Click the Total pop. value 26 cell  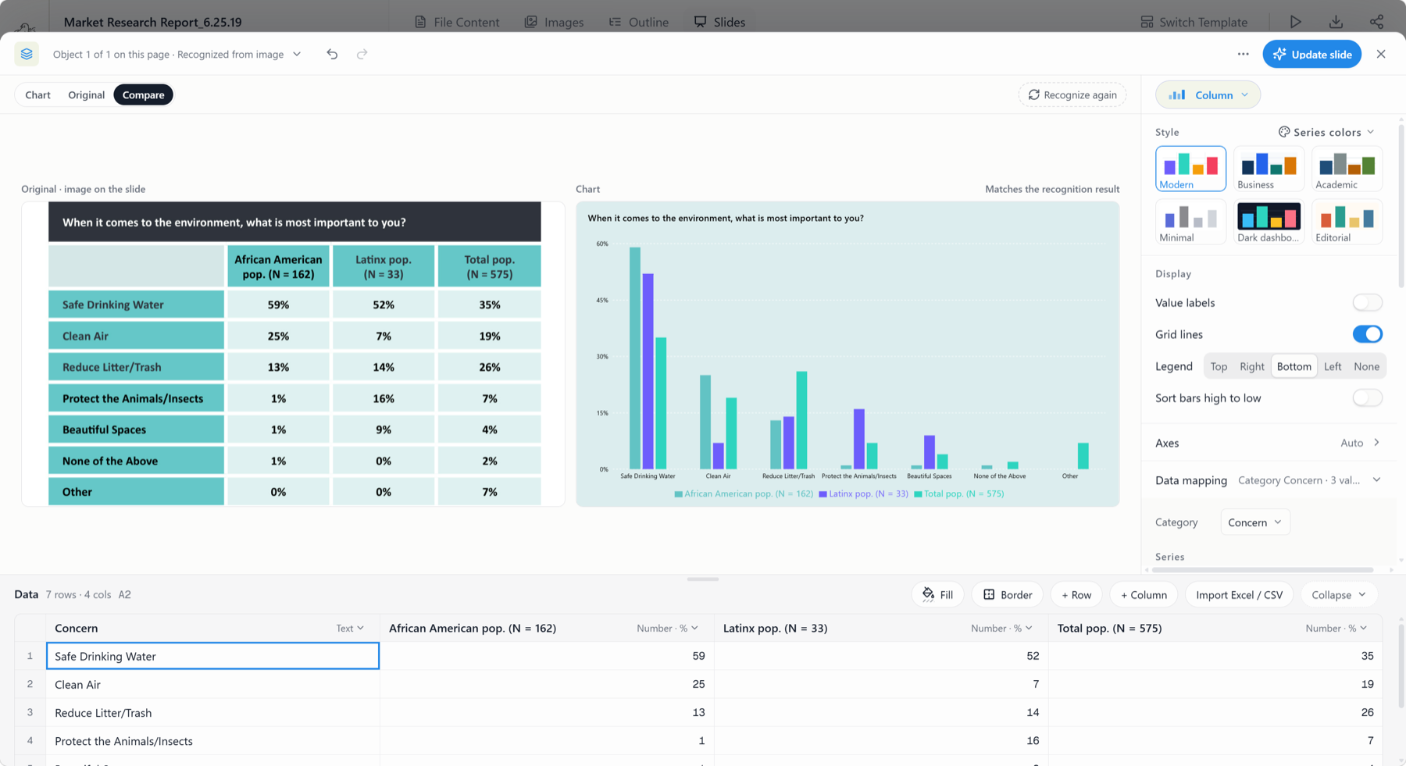point(1215,712)
